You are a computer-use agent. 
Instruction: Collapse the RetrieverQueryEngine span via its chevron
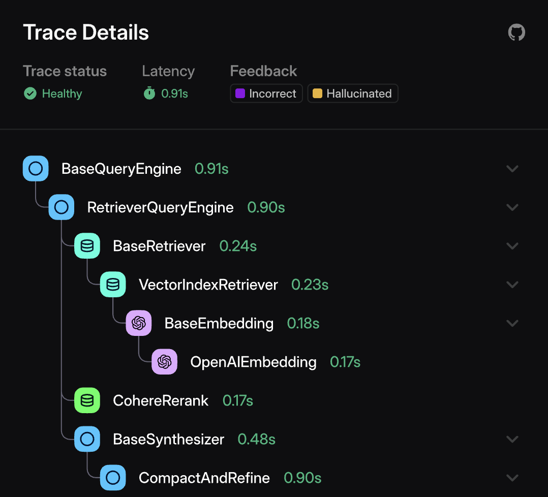coord(512,207)
